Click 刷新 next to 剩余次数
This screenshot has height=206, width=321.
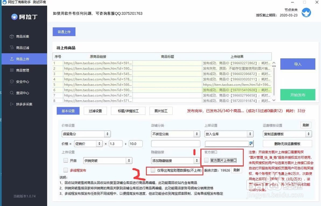[237, 170]
